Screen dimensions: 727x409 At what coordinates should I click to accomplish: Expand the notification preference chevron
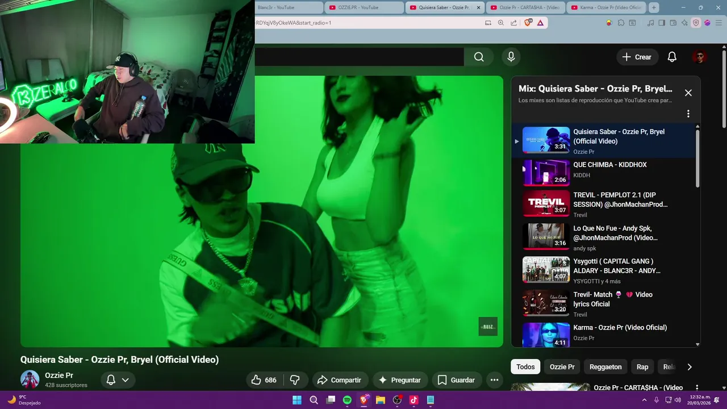(x=126, y=380)
